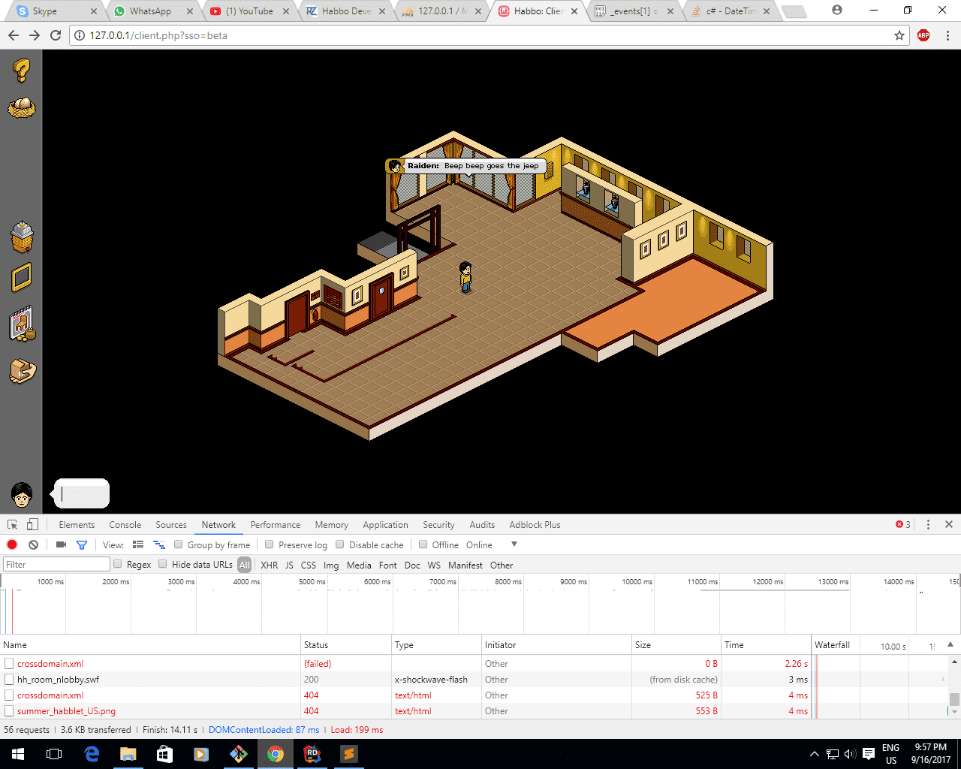
Task: Clear the network log icon
Action: coord(33,544)
